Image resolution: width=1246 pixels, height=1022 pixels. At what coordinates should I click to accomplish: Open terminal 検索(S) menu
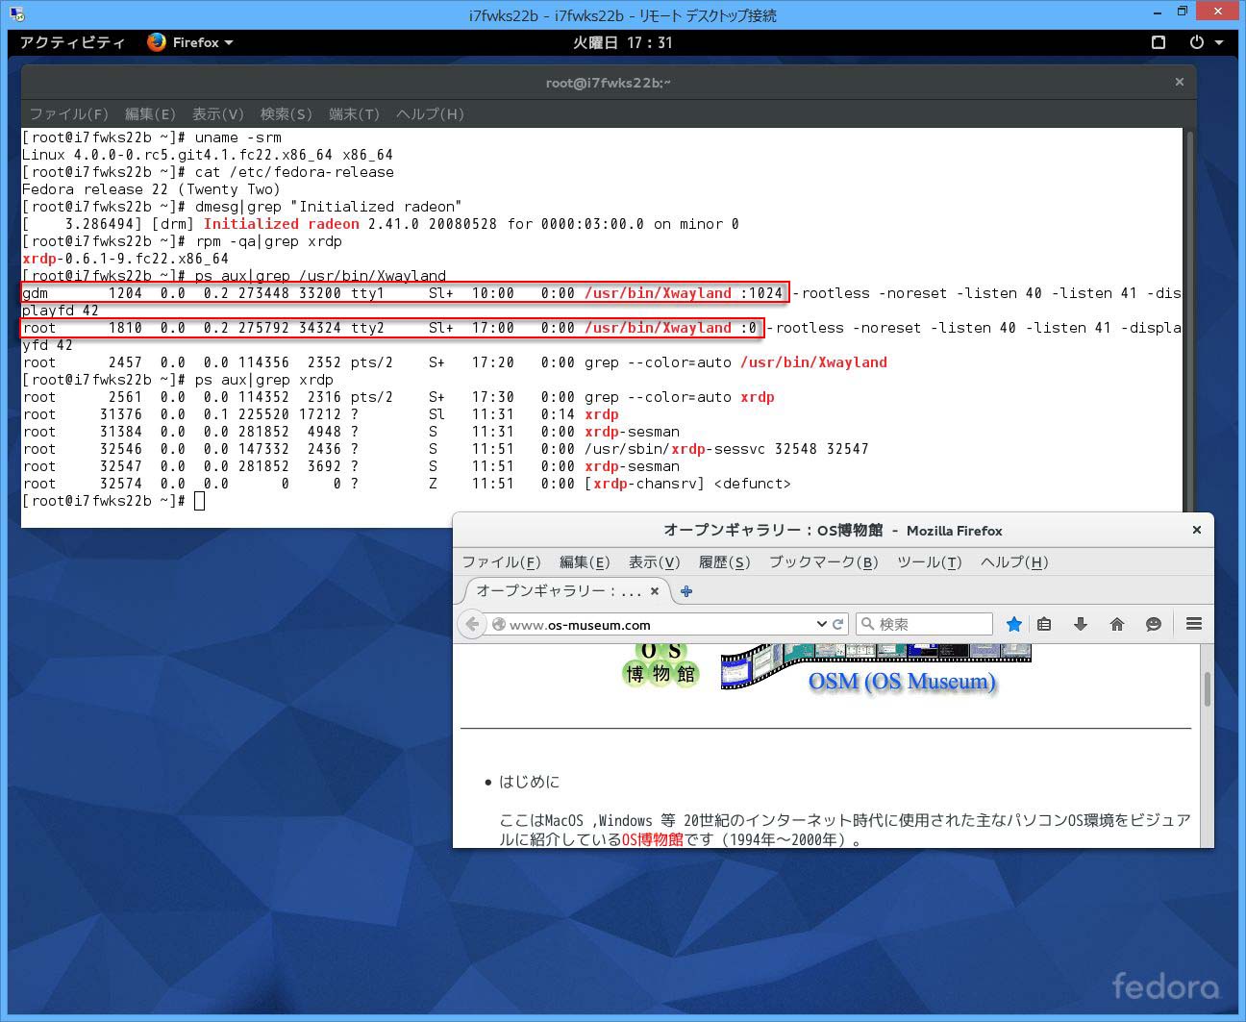[x=286, y=113]
